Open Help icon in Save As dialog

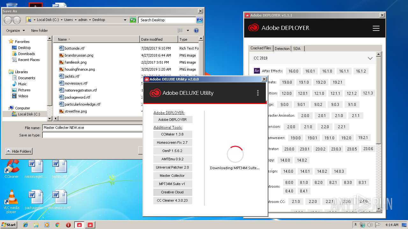196,31
